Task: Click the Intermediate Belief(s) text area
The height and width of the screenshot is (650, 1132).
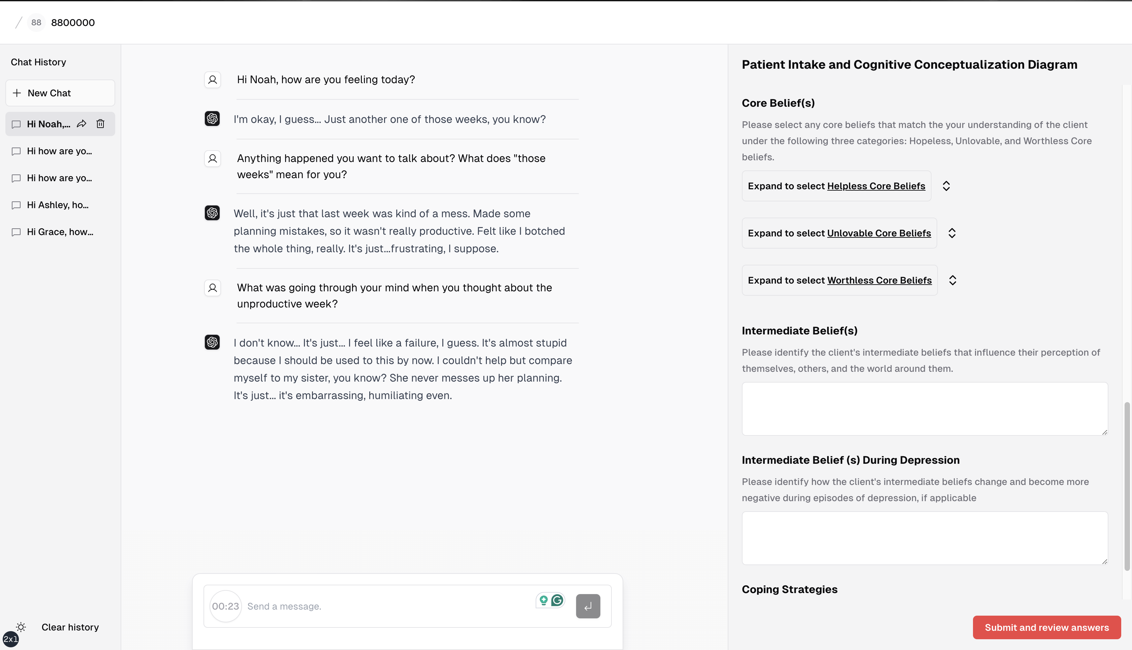Action: click(x=924, y=409)
